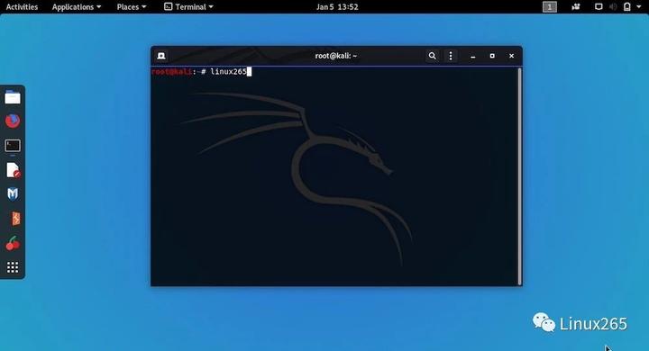Click the root@kali title text

coord(335,56)
